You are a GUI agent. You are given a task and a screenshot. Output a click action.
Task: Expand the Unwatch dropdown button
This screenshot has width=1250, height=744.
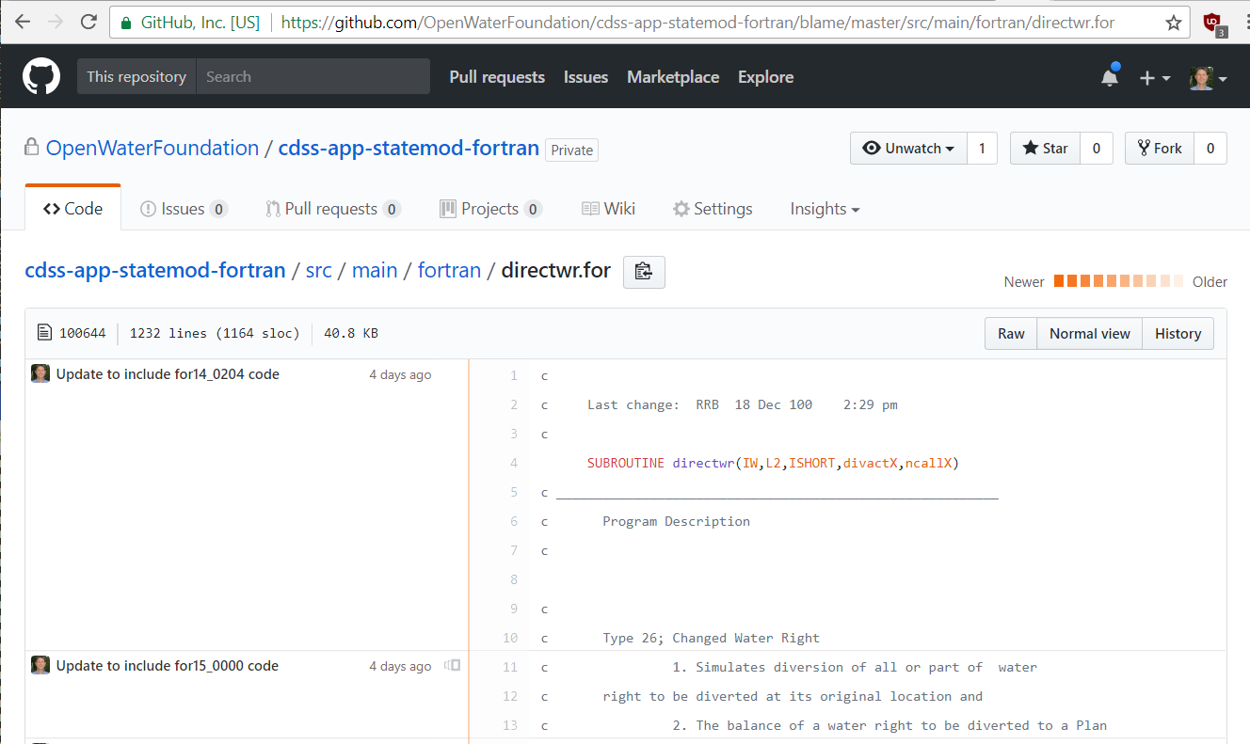[908, 149]
